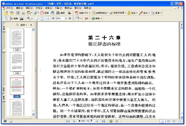
Task: Click the 发送供审阅 button
Action: tap(117, 13)
